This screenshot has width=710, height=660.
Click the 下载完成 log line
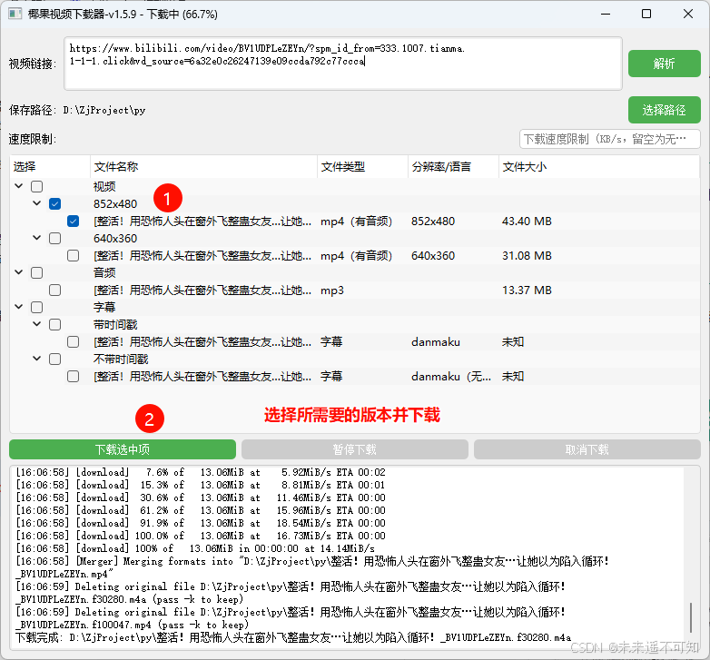(293, 637)
